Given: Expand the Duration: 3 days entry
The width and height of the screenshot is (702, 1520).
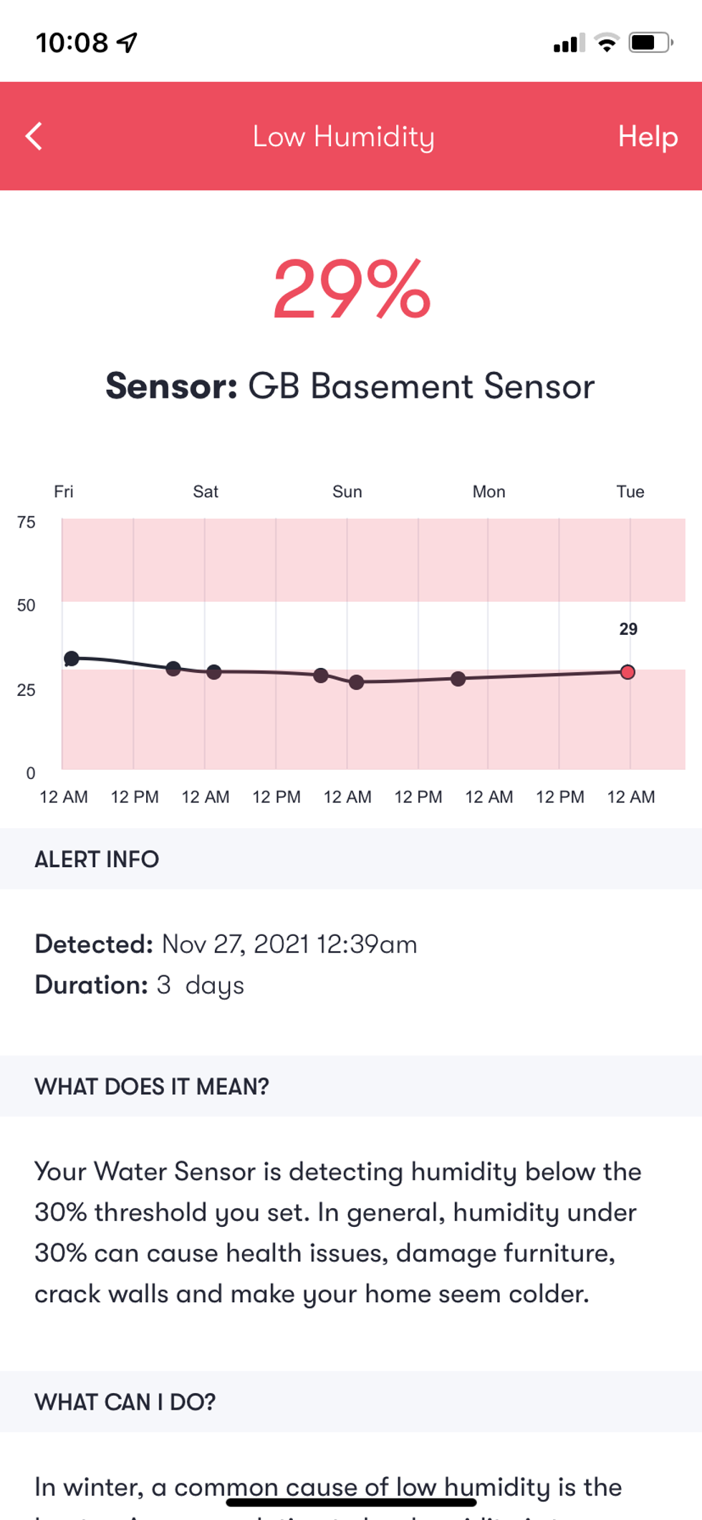Looking at the screenshot, I should [139, 985].
